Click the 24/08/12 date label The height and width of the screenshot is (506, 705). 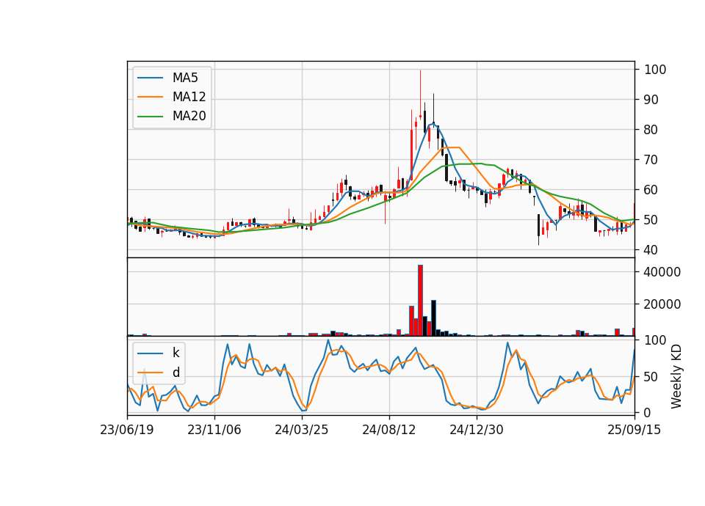click(389, 430)
